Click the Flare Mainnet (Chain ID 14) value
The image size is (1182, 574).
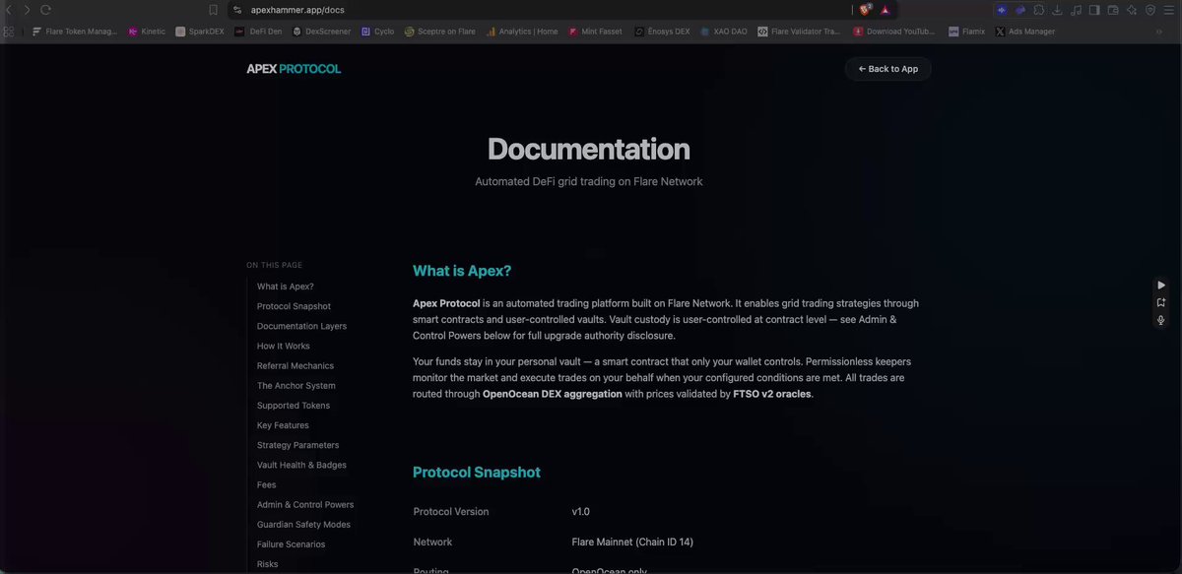(632, 542)
